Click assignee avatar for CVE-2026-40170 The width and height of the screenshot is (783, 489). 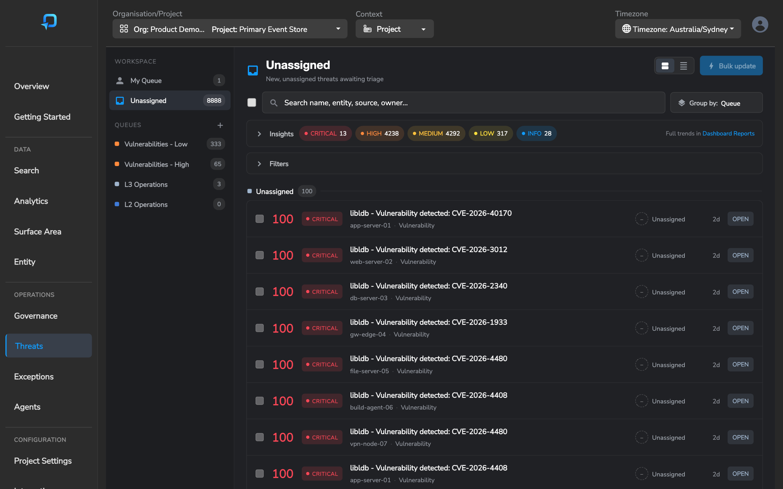pos(642,219)
